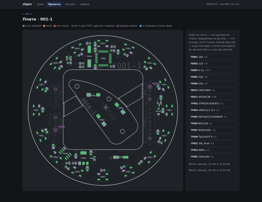Select the TP090 TJA1042T-3 slot row
The height and width of the screenshot is (202, 262).
213,137
